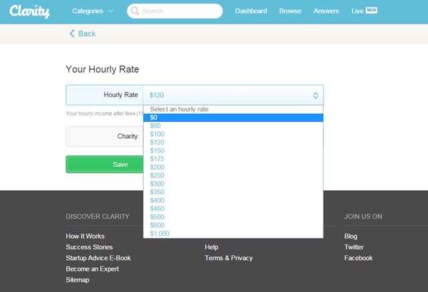The image size is (428, 292).
Task: Open the Twitter link
Action: point(354,247)
